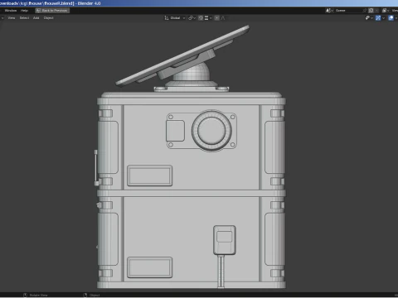The width and height of the screenshot is (398, 298).
Task: Open the pivot point dropdown
Action: tap(192, 18)
